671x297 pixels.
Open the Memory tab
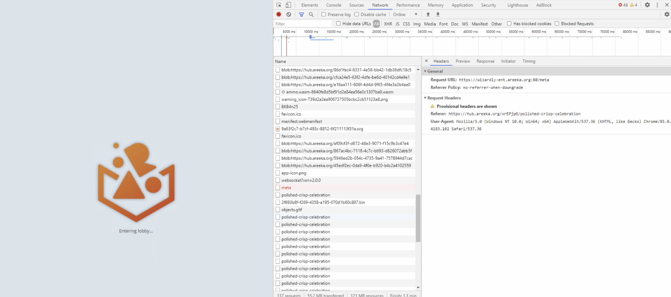[436, 5]
